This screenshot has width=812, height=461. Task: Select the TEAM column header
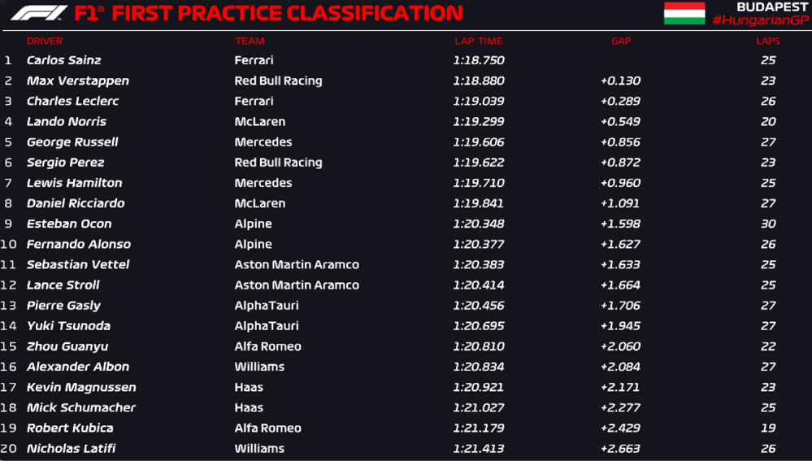(250, 41)
